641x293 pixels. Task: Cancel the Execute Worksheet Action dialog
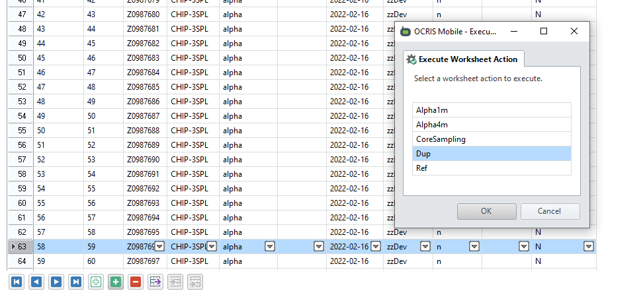pyautogui.click(x=550, y=211)
